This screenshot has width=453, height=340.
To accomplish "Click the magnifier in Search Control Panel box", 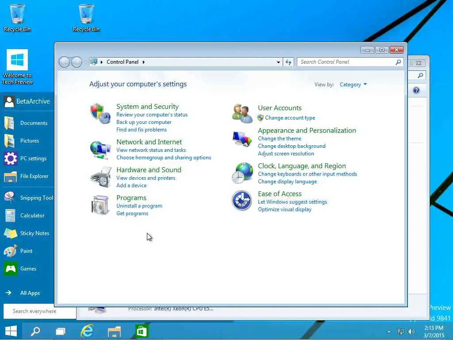I will click(x=398, y=62).
